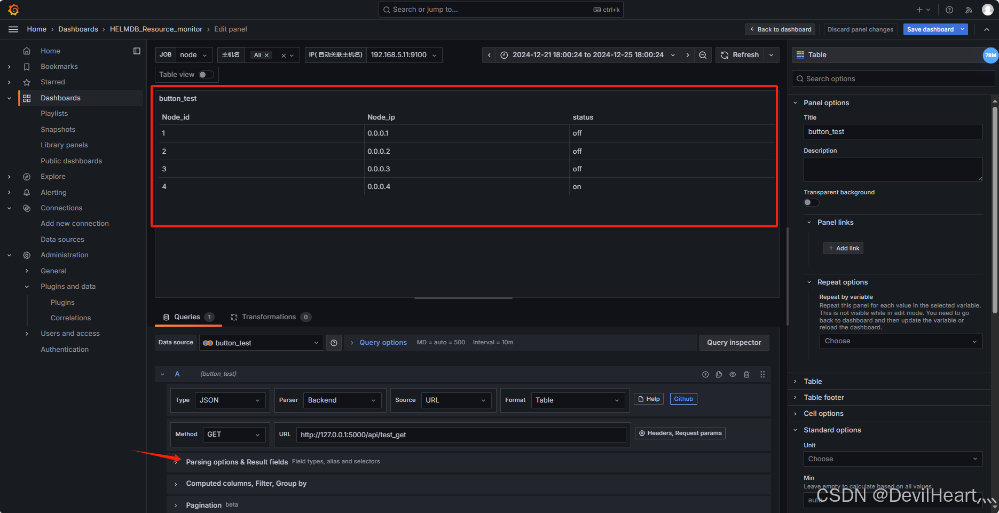
Task: Open the hamburger navigation menu
Action: tap(13, 29)
